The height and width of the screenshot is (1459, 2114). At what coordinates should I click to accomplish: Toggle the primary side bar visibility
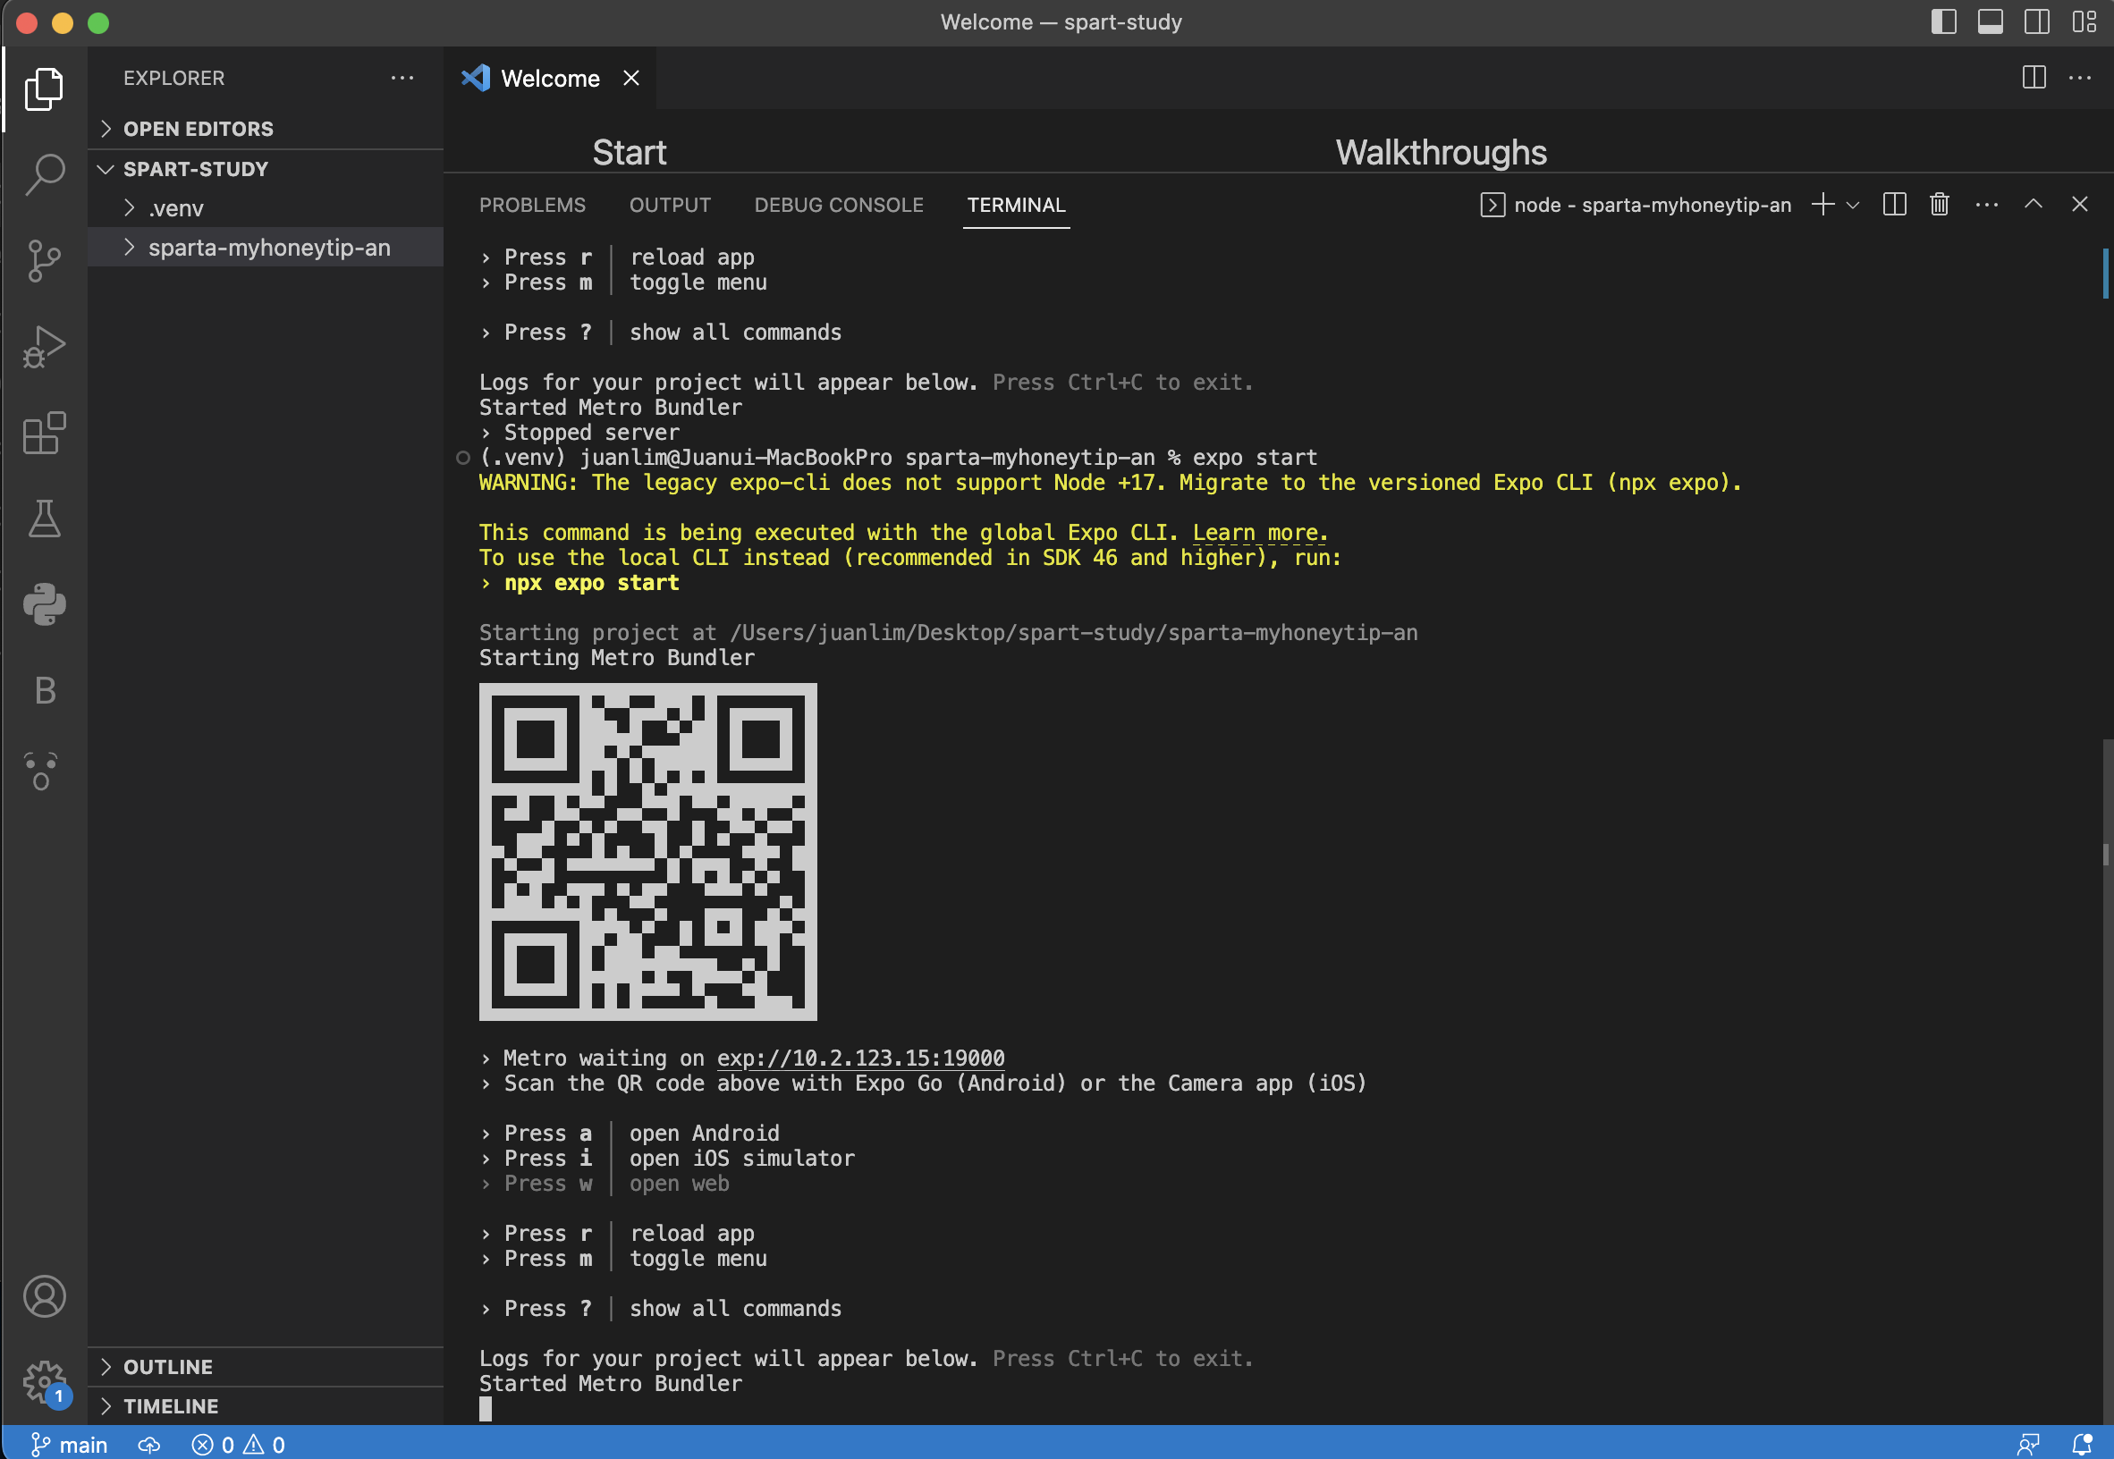[x=1943, y=22]
